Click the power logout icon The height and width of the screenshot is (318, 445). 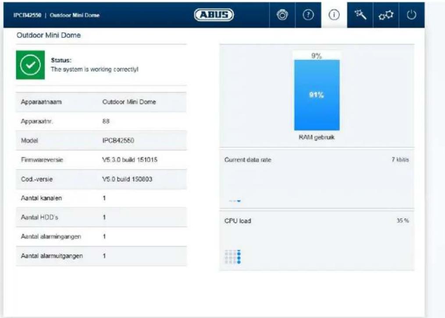tap(412, 15)
